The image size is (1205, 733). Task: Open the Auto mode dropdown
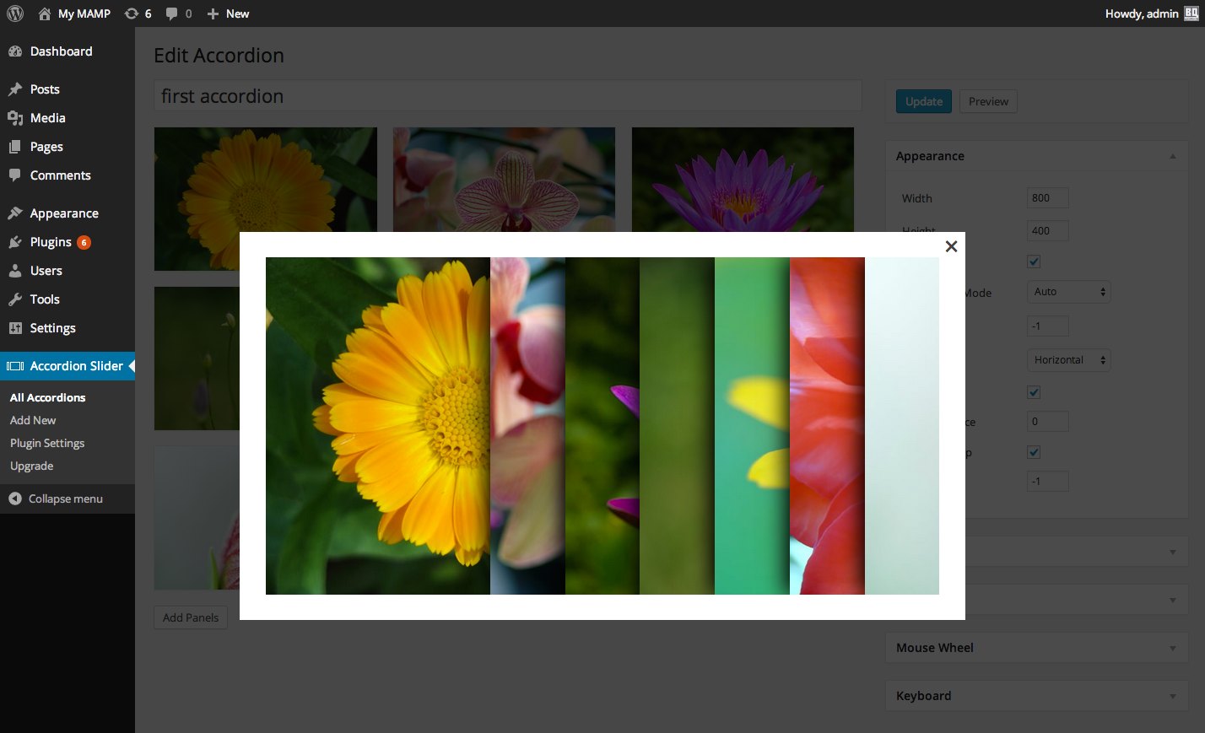tap(1069, 292)
